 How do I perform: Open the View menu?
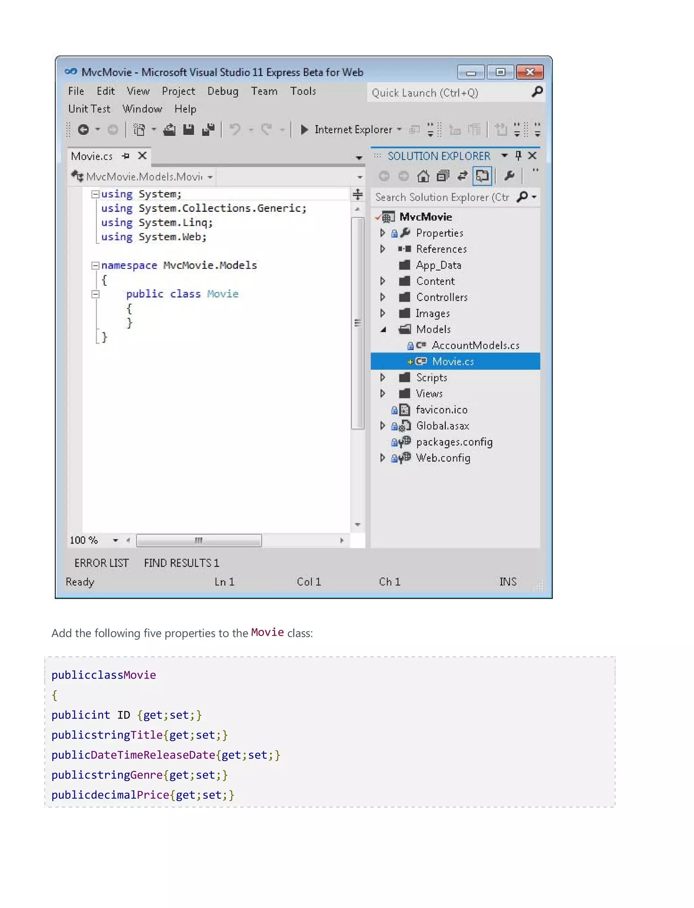click(x=138, y=91)
